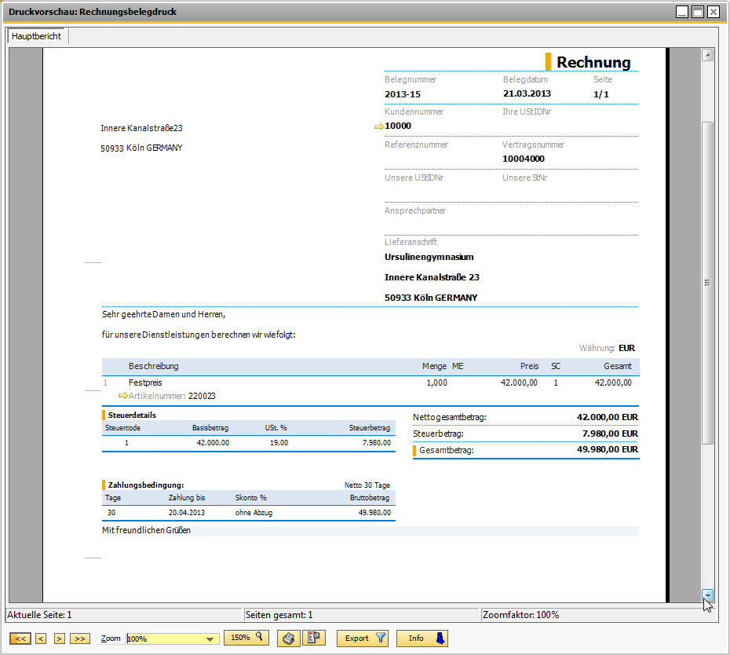The height and width of the screenshot is (655, 730).
Task: Maximize the Druckvorschau window
Action: tap(697, 12)
